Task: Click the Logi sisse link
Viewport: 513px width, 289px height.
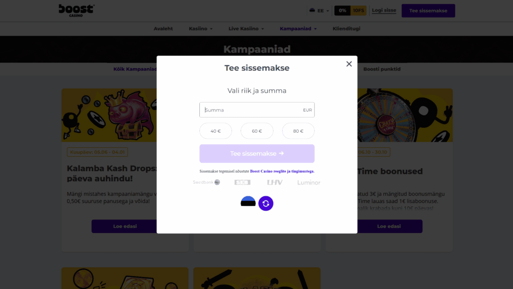Action: tap(384, 11)
